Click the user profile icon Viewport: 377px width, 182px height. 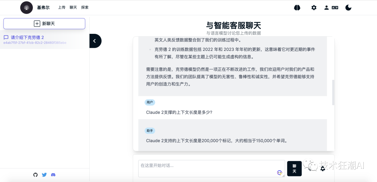[x=327, y=7]
